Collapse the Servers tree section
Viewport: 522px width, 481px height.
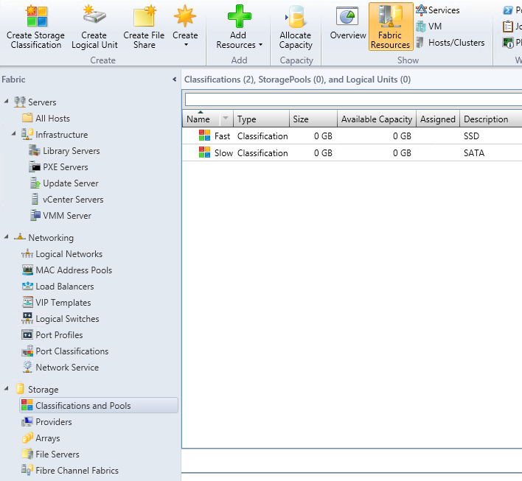click(7, 102)
